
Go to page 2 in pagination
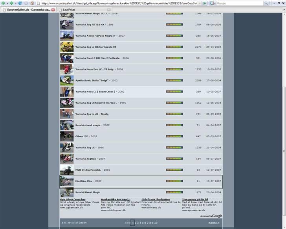click(x=136, y=223)
